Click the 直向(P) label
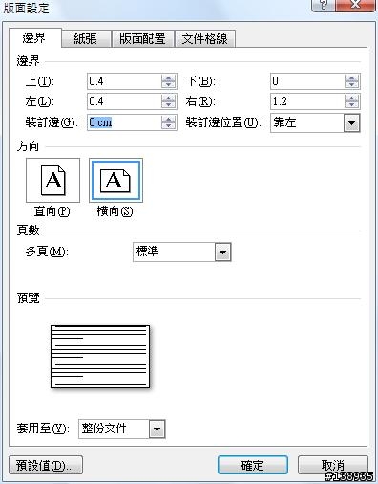Image resolution: width=378 pixels, height=484 pixels. 52,211
